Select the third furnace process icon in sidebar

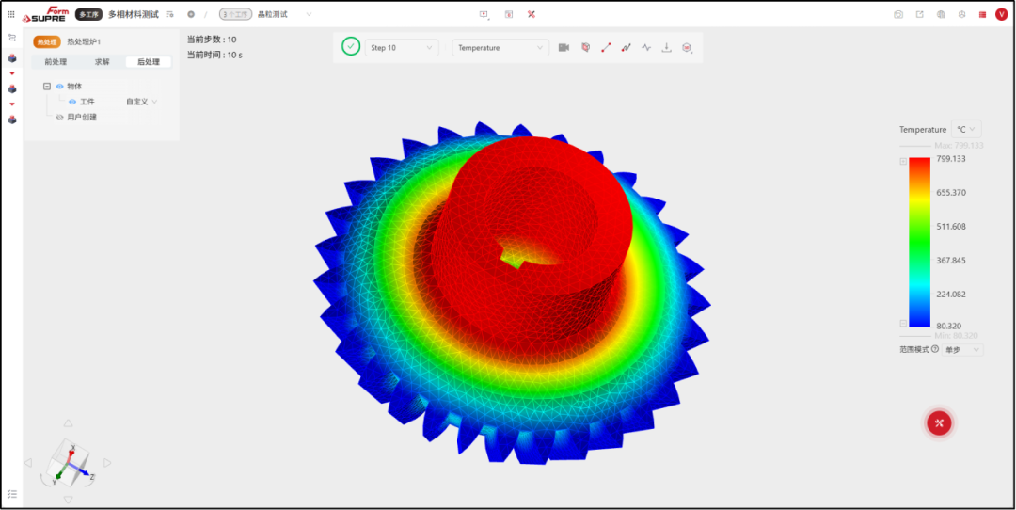pyautogui.click(x=11, y=120)
